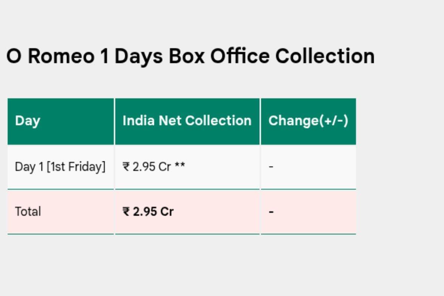The image size is (444, 296).
Task: Select the 'Day' column header
Action: [28, 121]
